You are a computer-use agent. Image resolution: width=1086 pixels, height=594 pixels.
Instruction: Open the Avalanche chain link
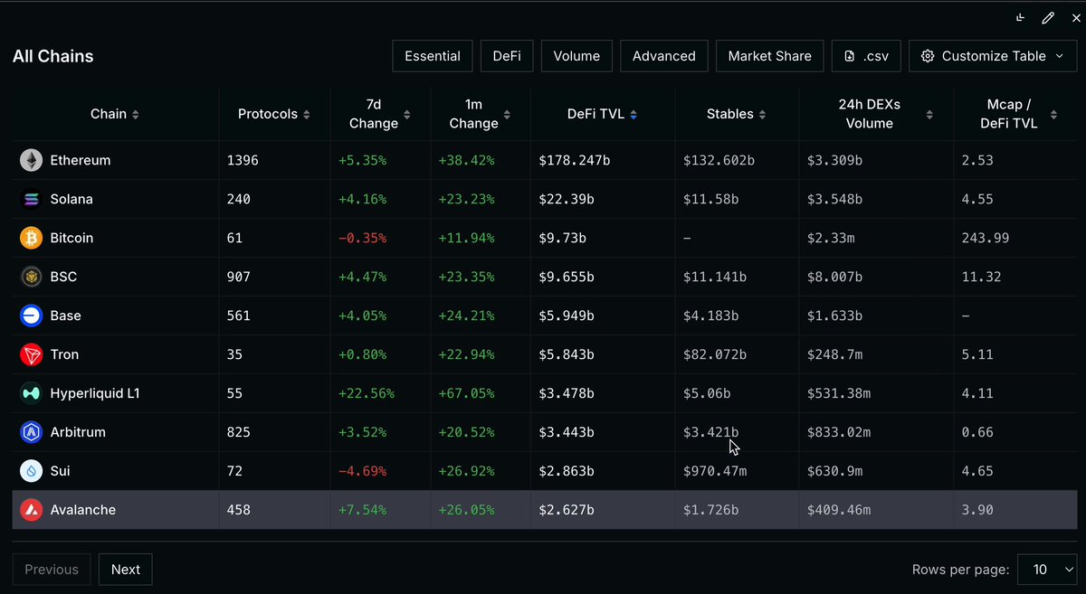click(83, 510)
